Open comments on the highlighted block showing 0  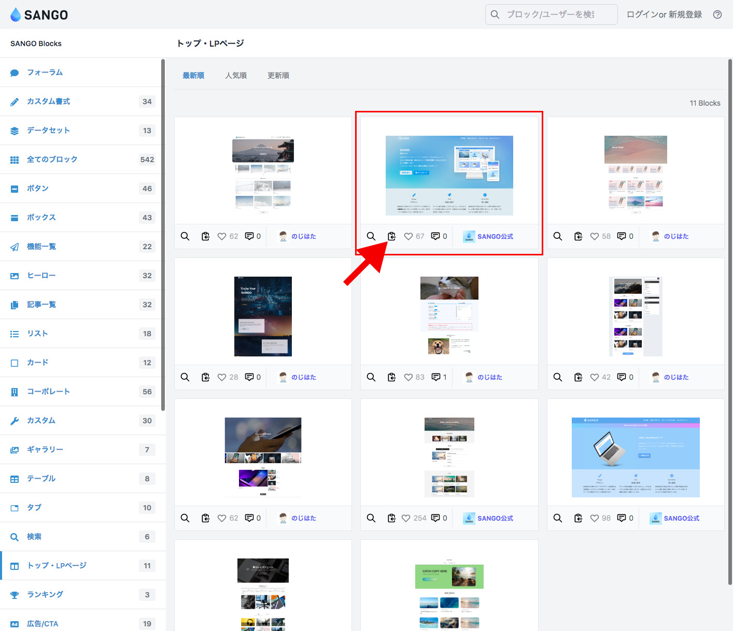point(435,236)
